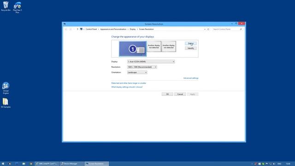
Task: Click the Apply button
Action: pos(193,94)
